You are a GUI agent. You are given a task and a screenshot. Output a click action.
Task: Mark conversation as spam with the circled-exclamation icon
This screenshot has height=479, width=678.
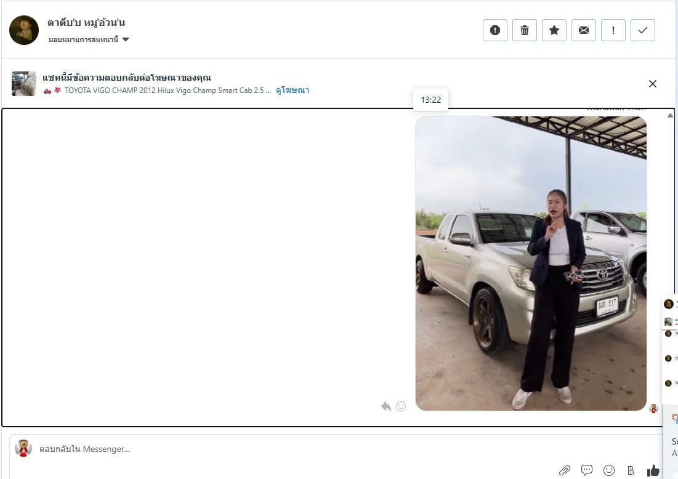pos(494,30)
